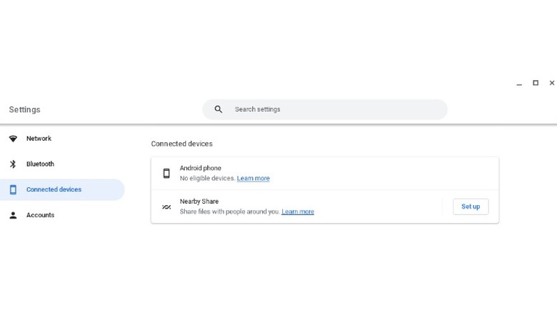Click the Connected devices icon in sidebar
This screenshot has height=313, width=557.
(x=13, y=189)
